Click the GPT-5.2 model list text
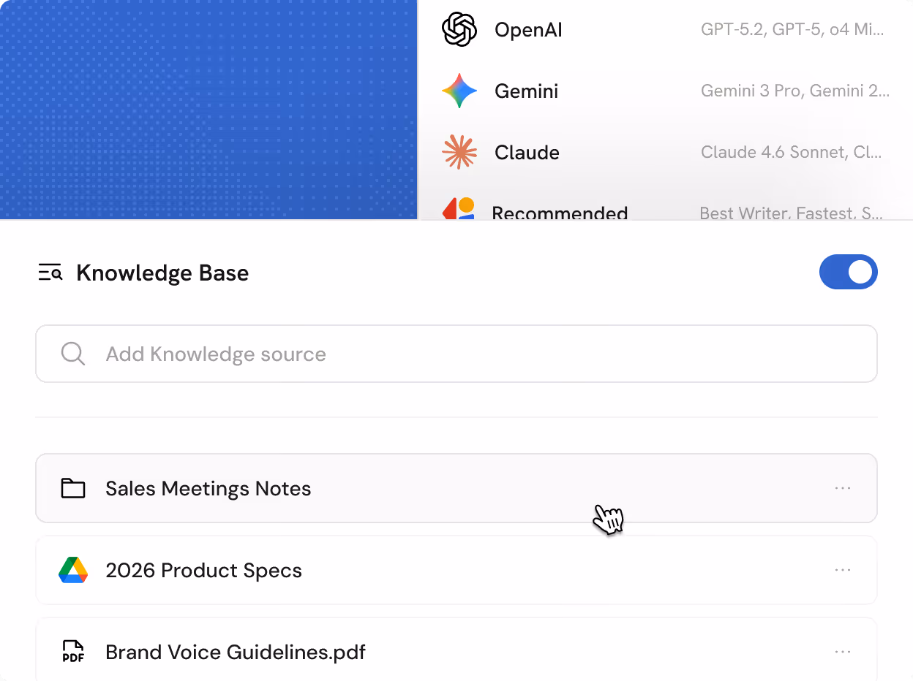This screenshot has height=681, width=913. [x=792, y=30]
